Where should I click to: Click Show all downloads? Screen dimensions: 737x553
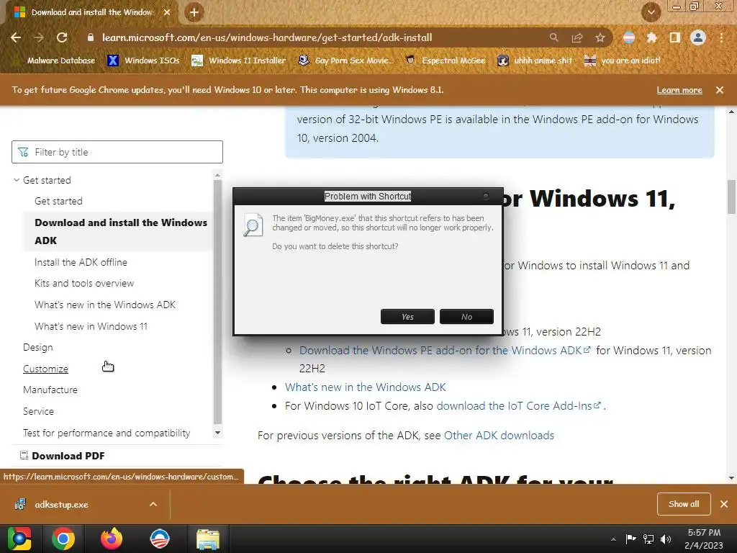click(684, 504)
